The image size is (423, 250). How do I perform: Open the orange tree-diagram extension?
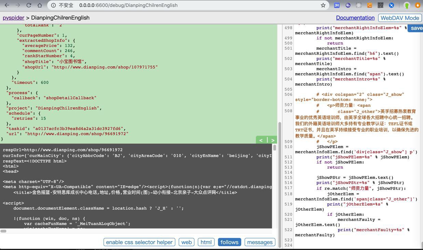pos(369,5)
